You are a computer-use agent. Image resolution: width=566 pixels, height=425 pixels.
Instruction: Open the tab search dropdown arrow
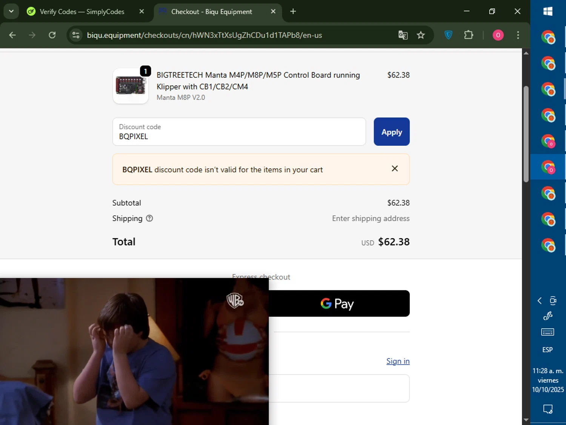11,11
